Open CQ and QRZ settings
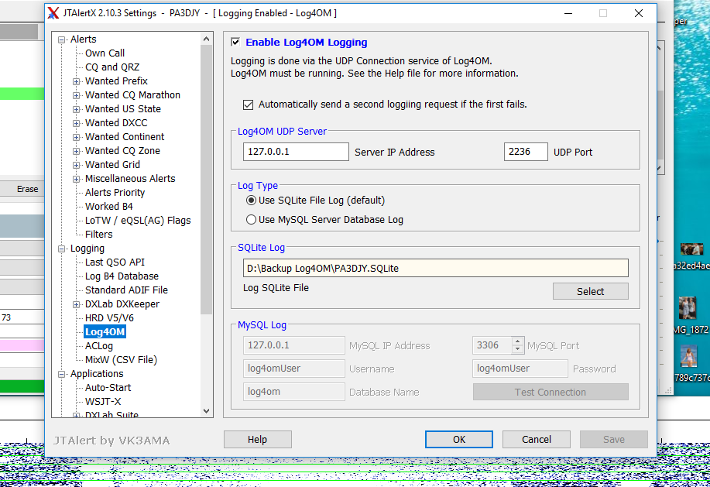Screen dimensions: 710x487 pos(112,67)
